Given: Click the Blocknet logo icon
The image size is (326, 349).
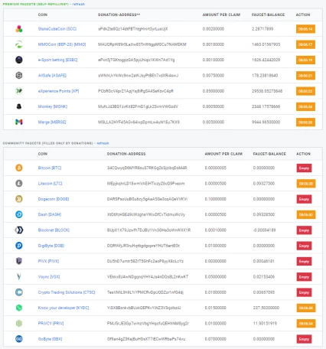Looking at the screenshot, I should click(19, 230).
